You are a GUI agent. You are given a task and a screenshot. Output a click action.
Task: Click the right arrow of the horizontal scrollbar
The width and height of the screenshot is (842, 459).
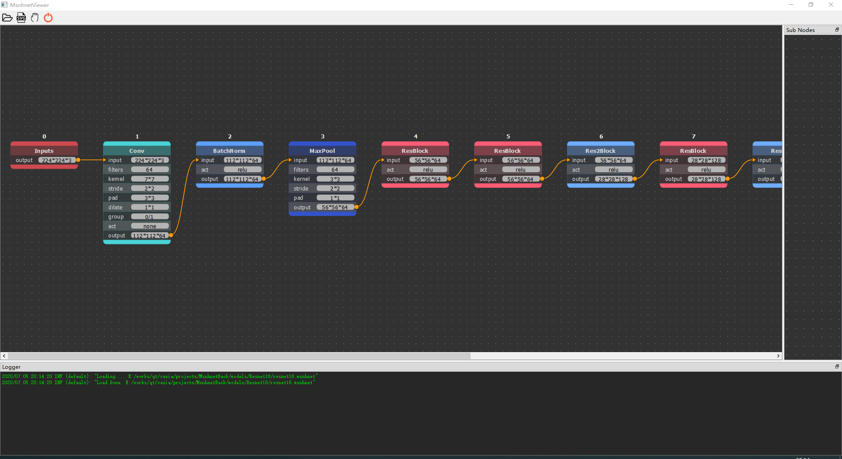point(778,356)
